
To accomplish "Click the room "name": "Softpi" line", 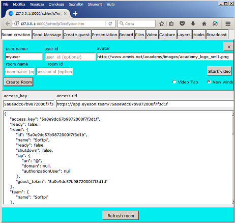I will [33, 140].
